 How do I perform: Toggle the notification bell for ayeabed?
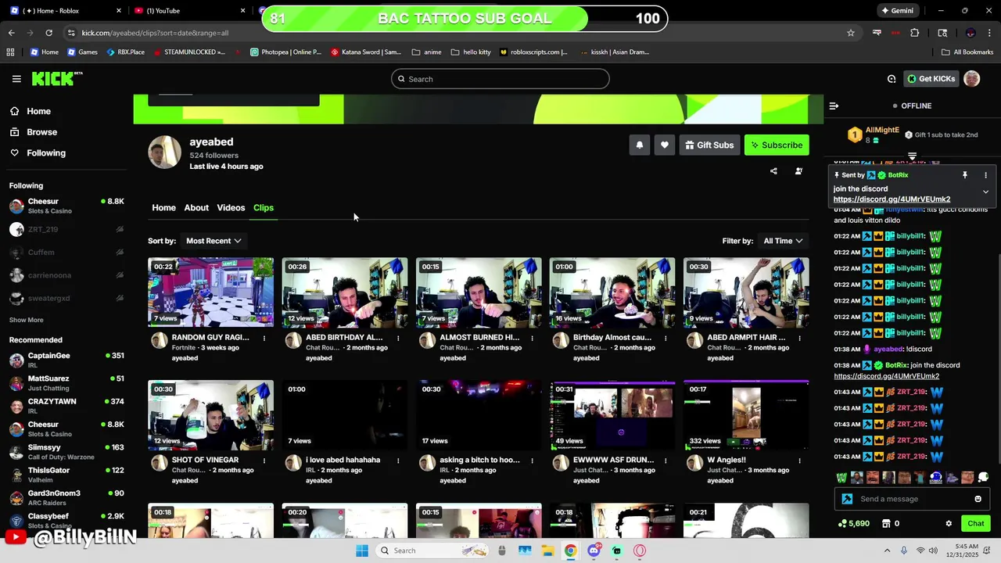point(640,145)
